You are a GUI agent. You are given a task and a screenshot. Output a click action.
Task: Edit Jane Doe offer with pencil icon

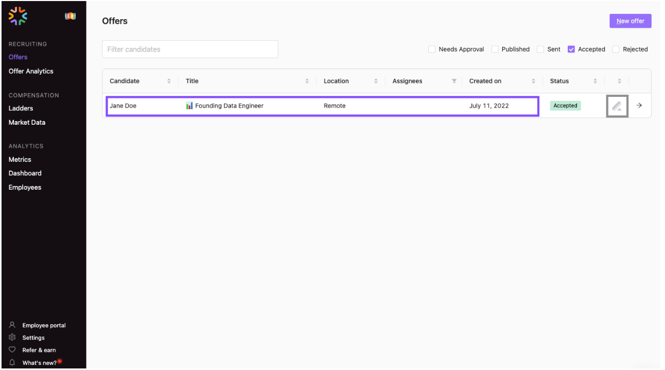point(617,106)
